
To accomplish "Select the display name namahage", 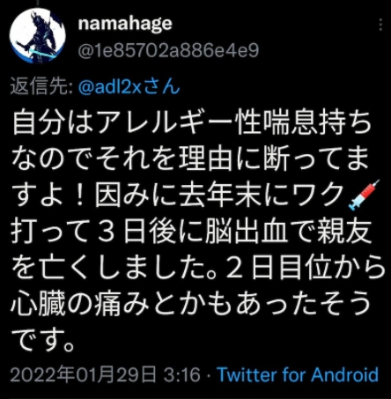I will click(125, 24).
